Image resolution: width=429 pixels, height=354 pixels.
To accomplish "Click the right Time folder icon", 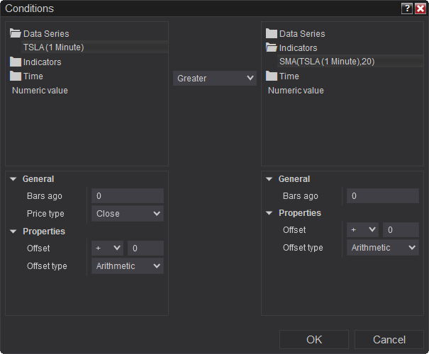I will tap(272, 76).
